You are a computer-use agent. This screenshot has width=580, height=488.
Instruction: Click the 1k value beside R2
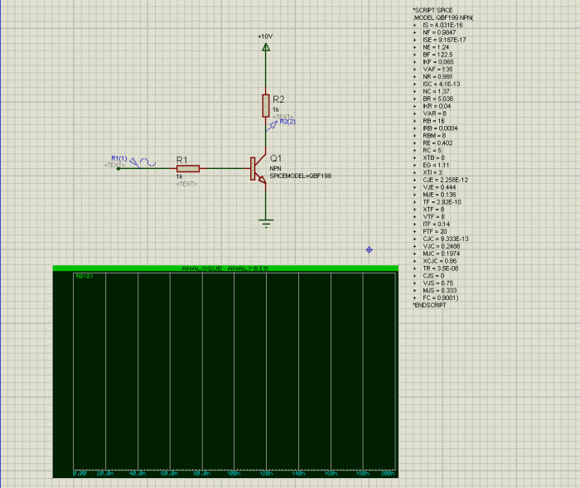[276, 109]
